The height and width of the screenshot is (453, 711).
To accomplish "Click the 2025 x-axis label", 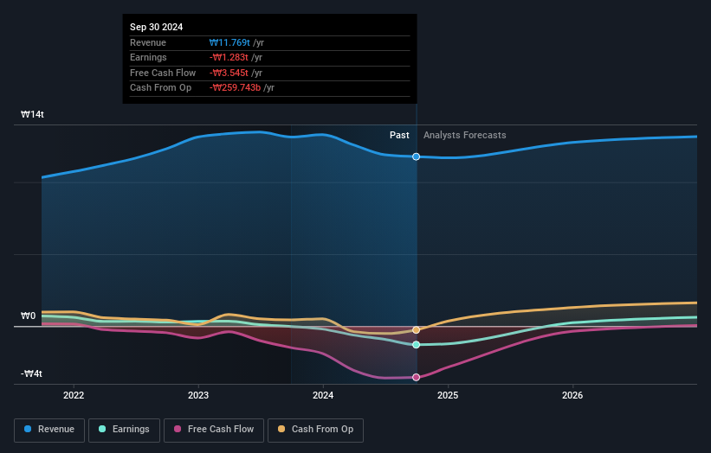I will click(448, 396).
